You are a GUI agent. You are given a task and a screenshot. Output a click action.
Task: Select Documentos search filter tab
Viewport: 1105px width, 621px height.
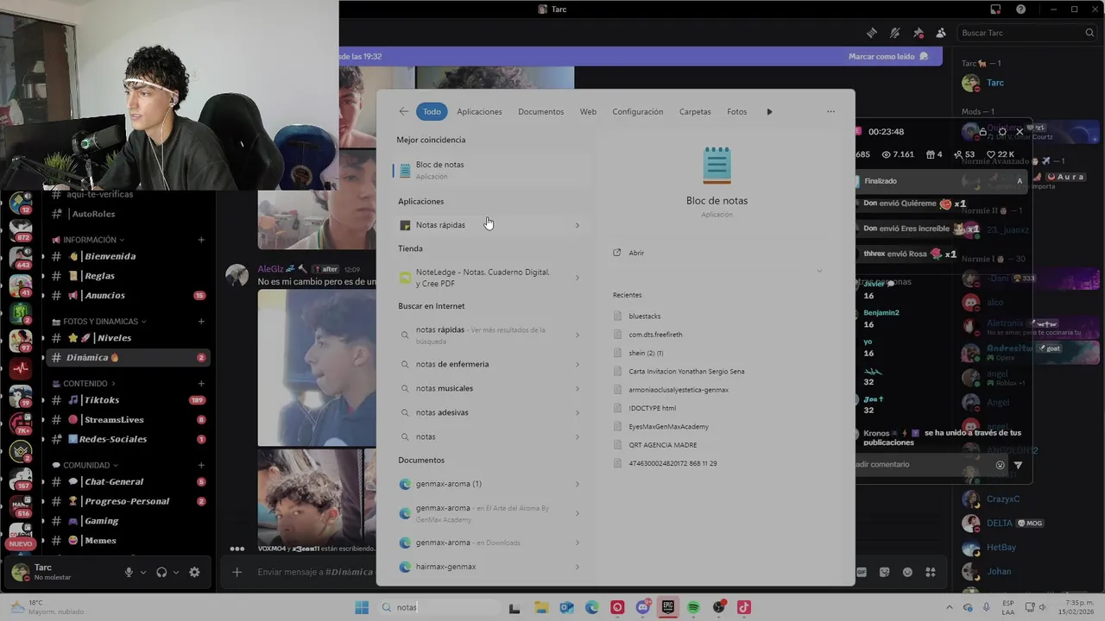540,111
